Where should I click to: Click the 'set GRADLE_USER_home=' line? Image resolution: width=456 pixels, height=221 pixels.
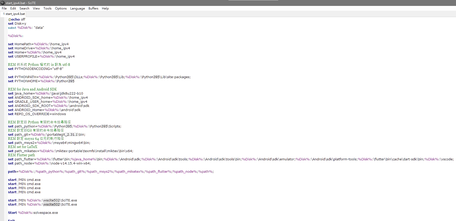[x=48, y=102]
